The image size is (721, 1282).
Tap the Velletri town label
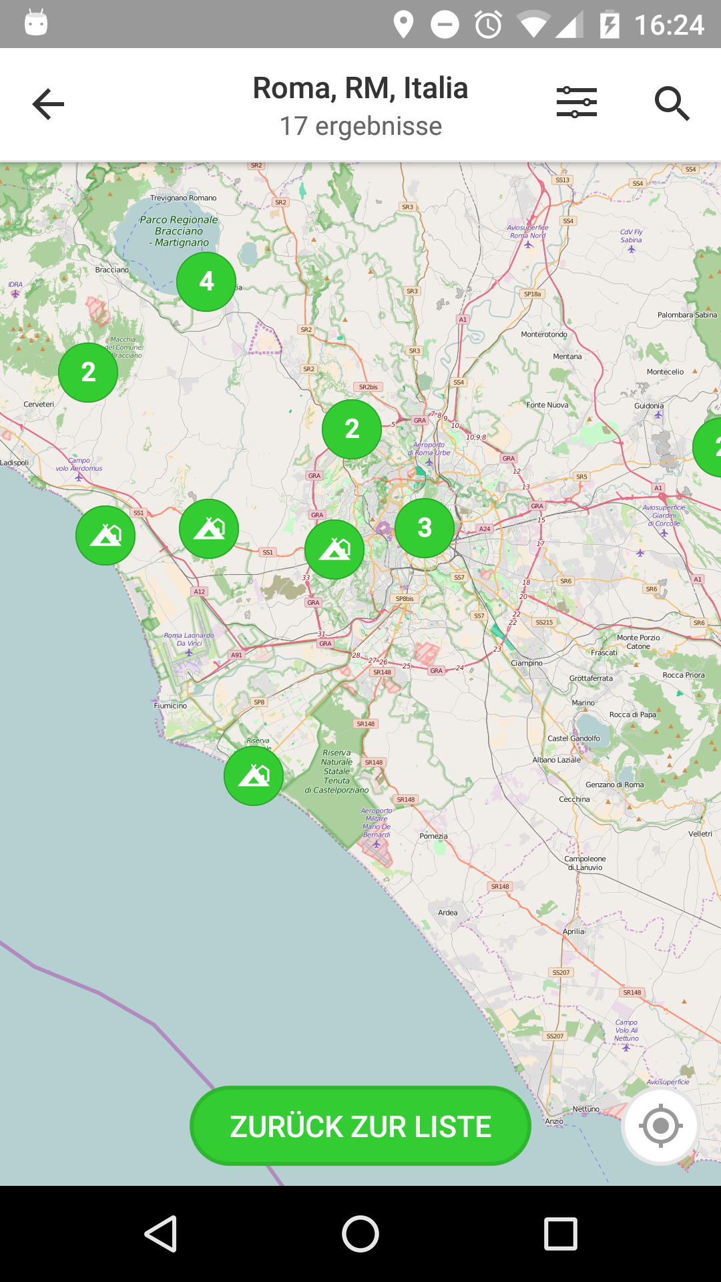coord(700,834)
